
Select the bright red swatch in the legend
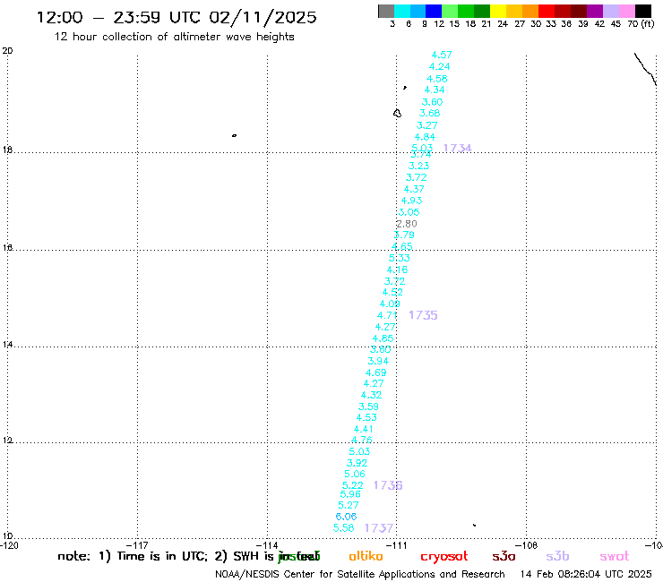[x=546, y=11]
